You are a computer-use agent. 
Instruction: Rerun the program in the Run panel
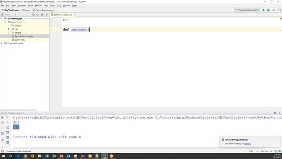pyautogui.click(x=3, y=117)
